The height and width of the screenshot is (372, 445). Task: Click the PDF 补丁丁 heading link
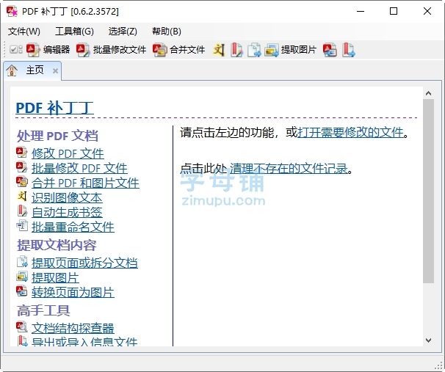click(x=54, y=108)
